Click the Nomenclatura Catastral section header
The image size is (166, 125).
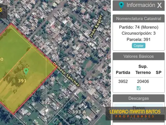tap(139, 18)
